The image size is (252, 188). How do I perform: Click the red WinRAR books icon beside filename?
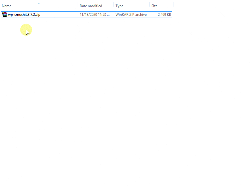pos(4,14)
